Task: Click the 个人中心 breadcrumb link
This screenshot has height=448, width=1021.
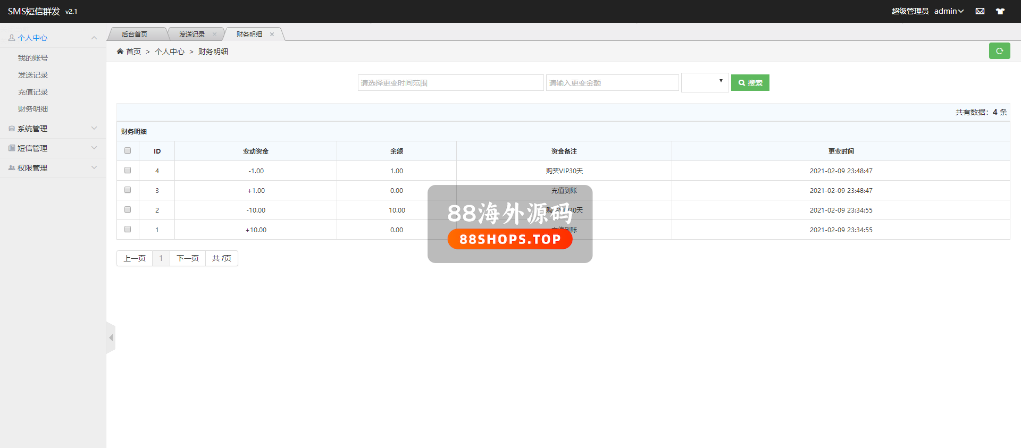Action: [x=170, y=52]
